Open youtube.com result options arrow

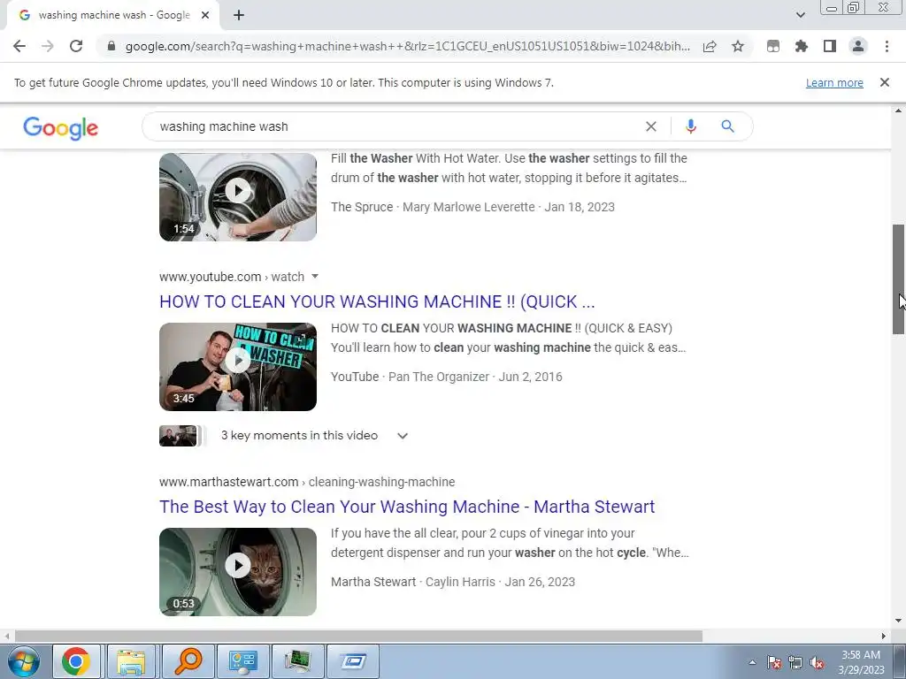(x=315, y=277)
